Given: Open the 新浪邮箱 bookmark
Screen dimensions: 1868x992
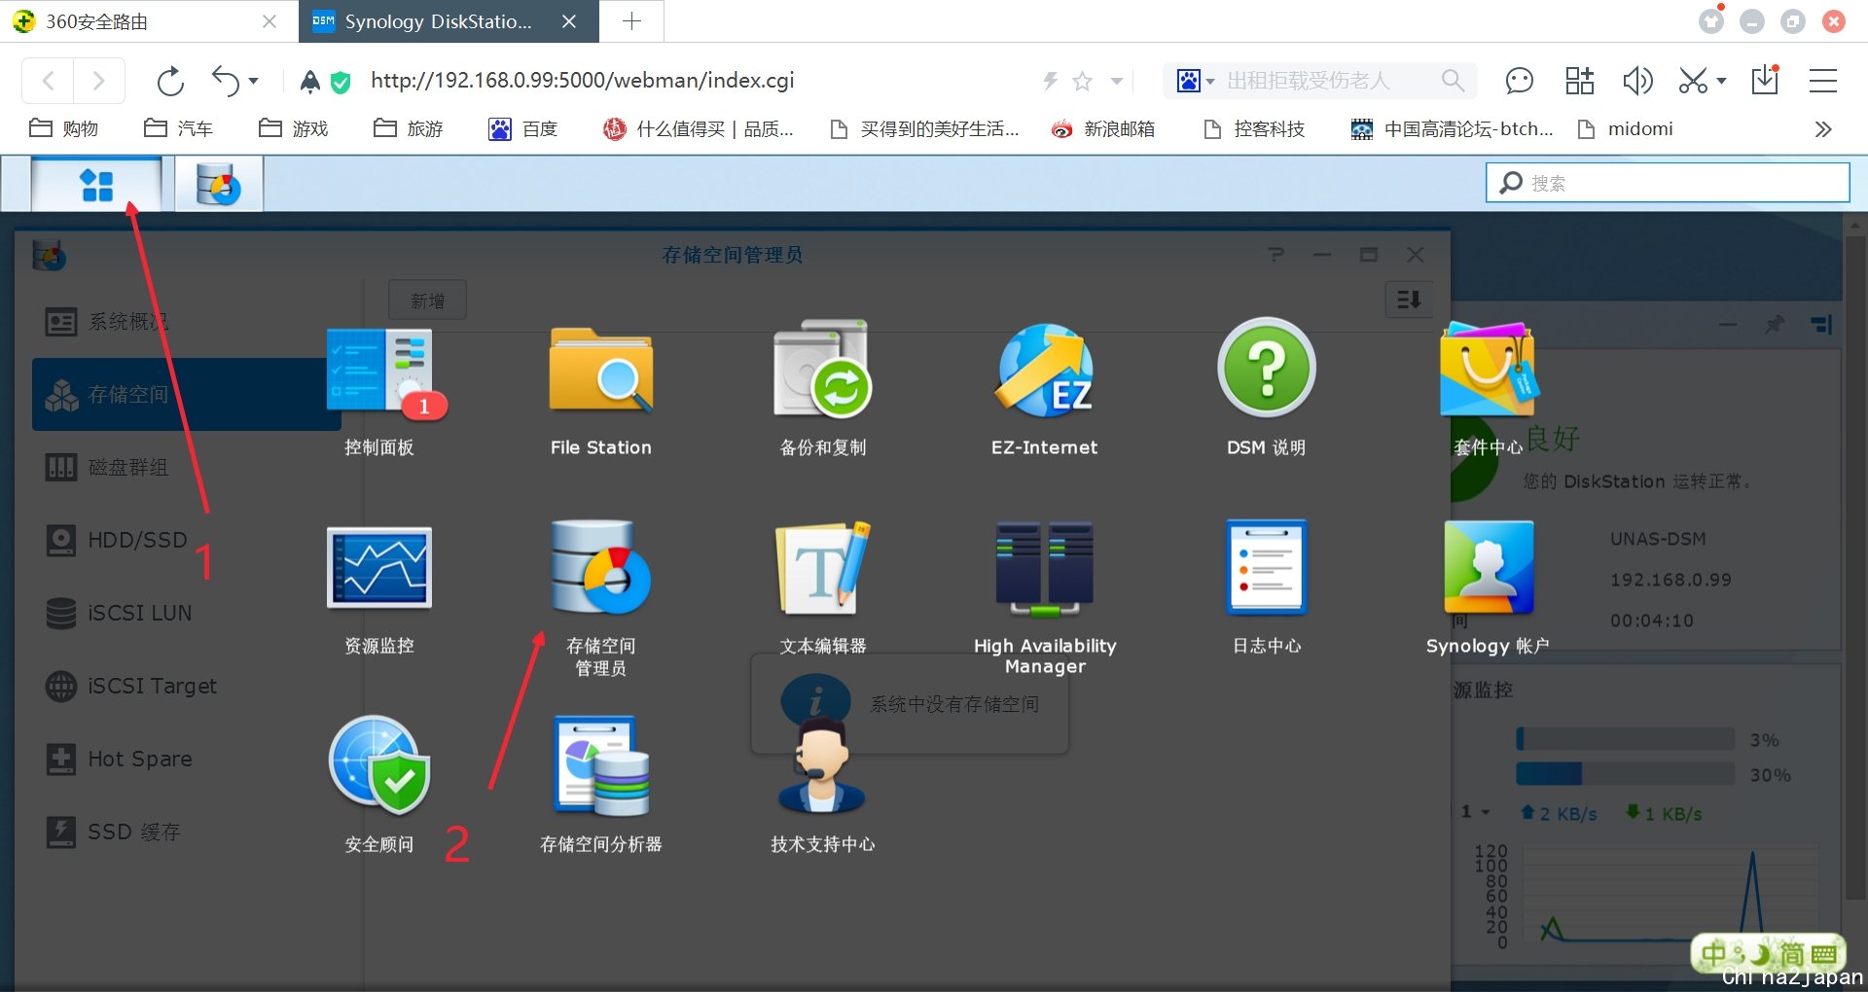Looking at the screenshot, I should point(1103,128).
